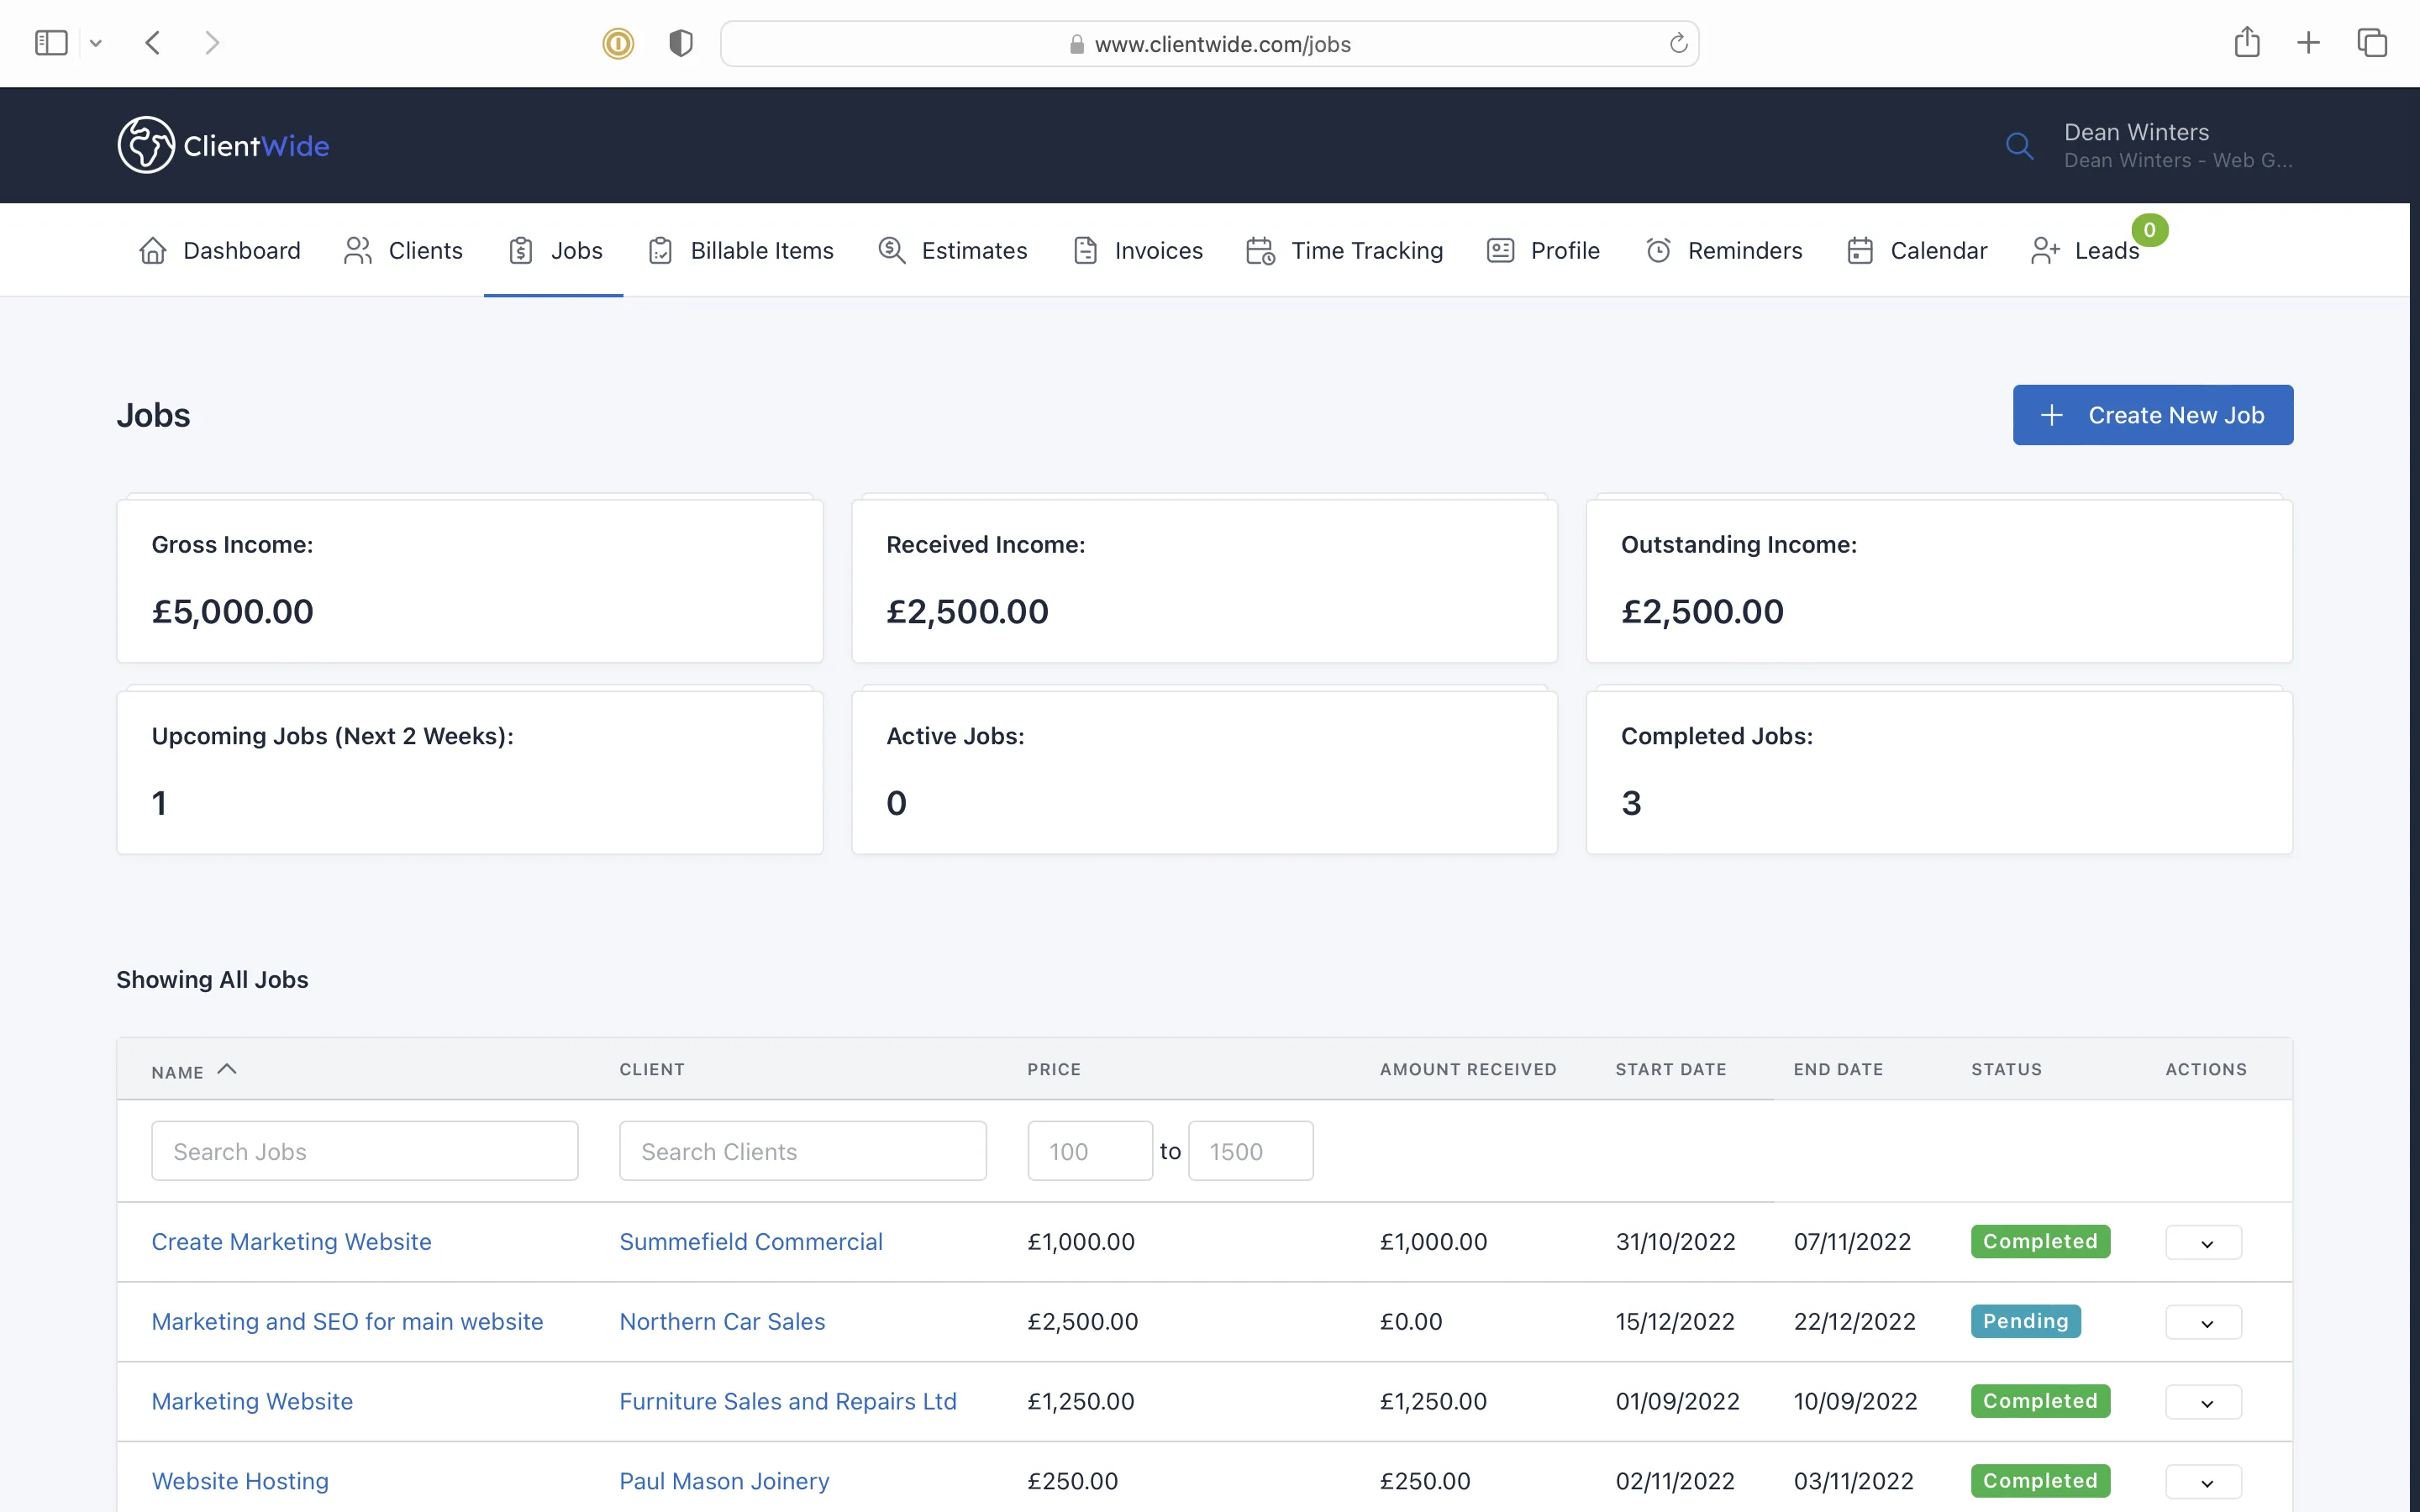This screenshot has width=2420, height=1512.
Task: Open sidebar options dropdown chevron
Action: click(96, 43)
